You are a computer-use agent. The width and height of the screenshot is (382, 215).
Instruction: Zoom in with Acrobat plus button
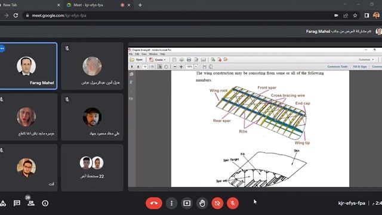tap(181, 66)
